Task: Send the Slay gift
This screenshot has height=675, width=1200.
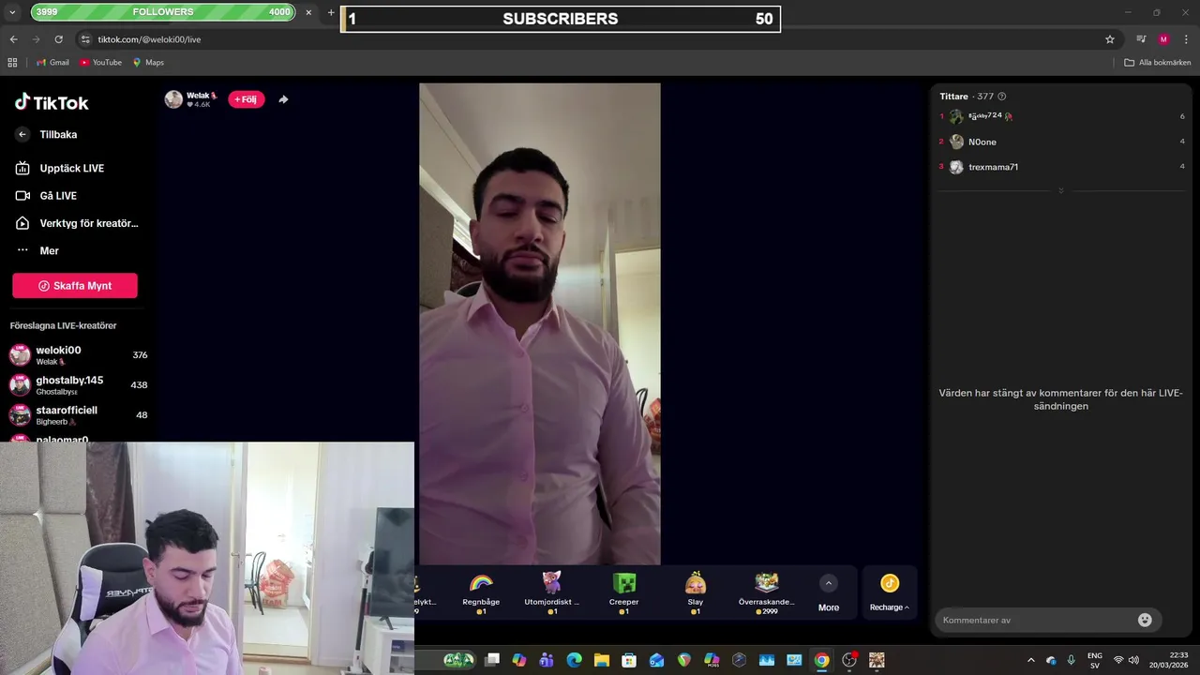Action: click(x=695, y=592)
